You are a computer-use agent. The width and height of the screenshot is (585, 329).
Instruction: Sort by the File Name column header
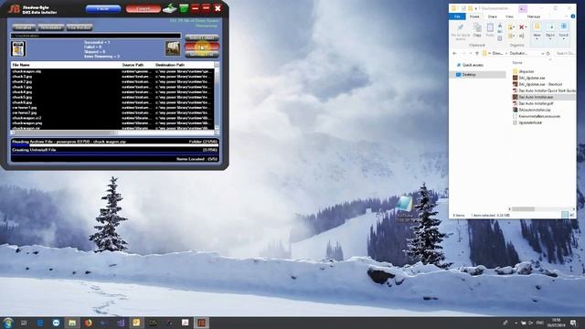(x=21, y=65)
